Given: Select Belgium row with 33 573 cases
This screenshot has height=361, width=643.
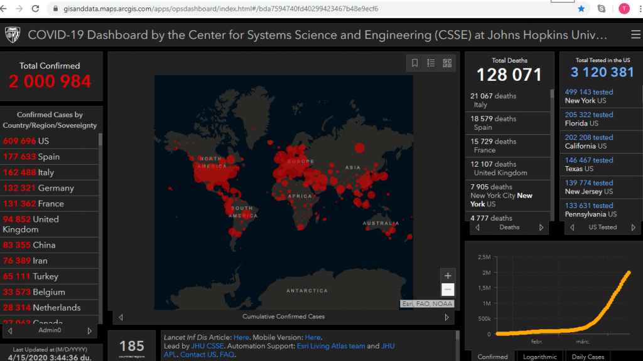Looking at the screenshot, I should tap(49, 292).
